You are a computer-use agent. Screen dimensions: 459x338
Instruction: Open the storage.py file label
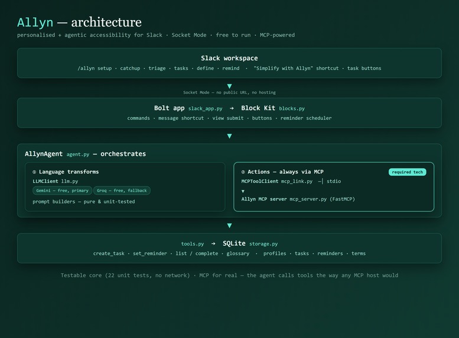point(263,244)
